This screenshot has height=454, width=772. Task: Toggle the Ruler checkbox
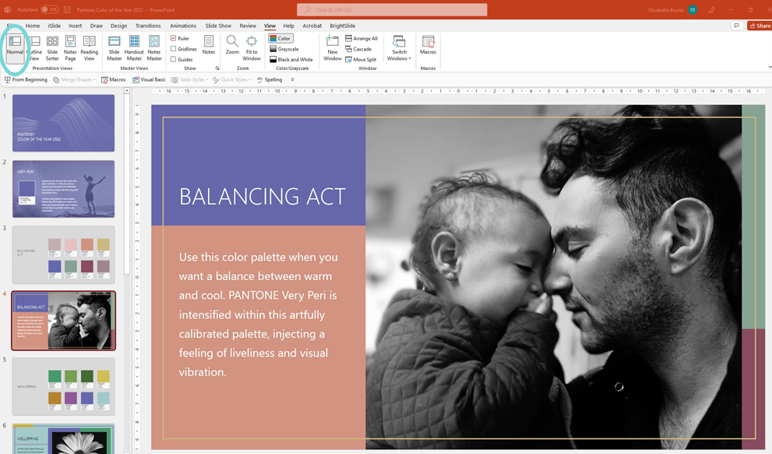(173, 37)
